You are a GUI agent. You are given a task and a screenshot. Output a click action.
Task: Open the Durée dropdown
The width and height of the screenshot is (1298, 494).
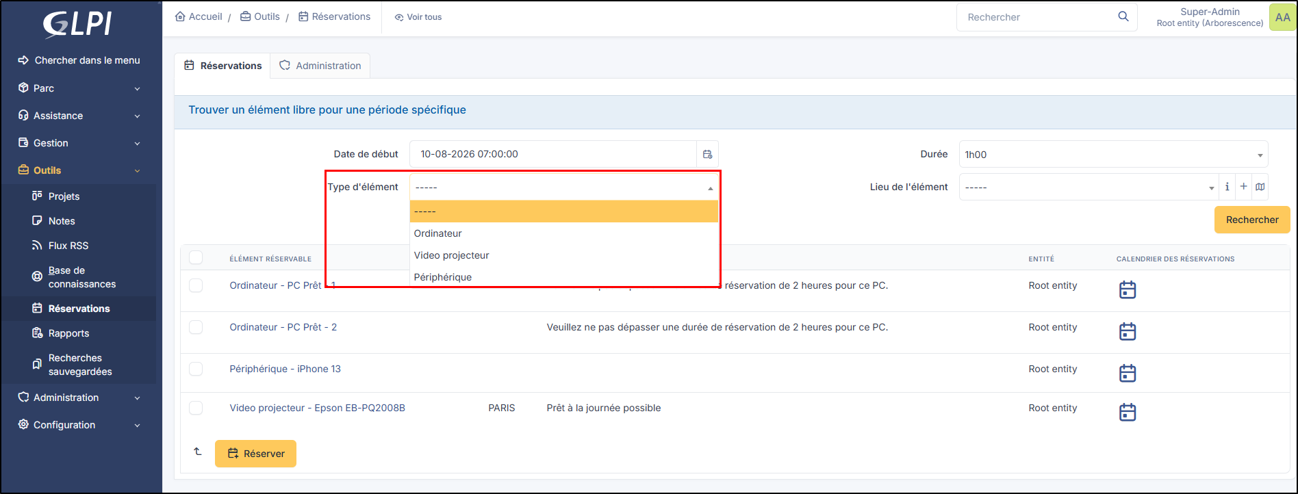coord(1113,154)
